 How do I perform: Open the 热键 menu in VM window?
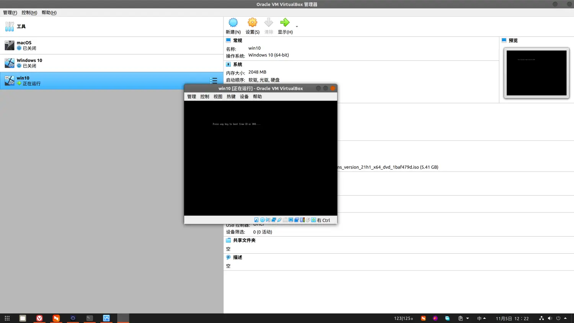pos(231,97)
